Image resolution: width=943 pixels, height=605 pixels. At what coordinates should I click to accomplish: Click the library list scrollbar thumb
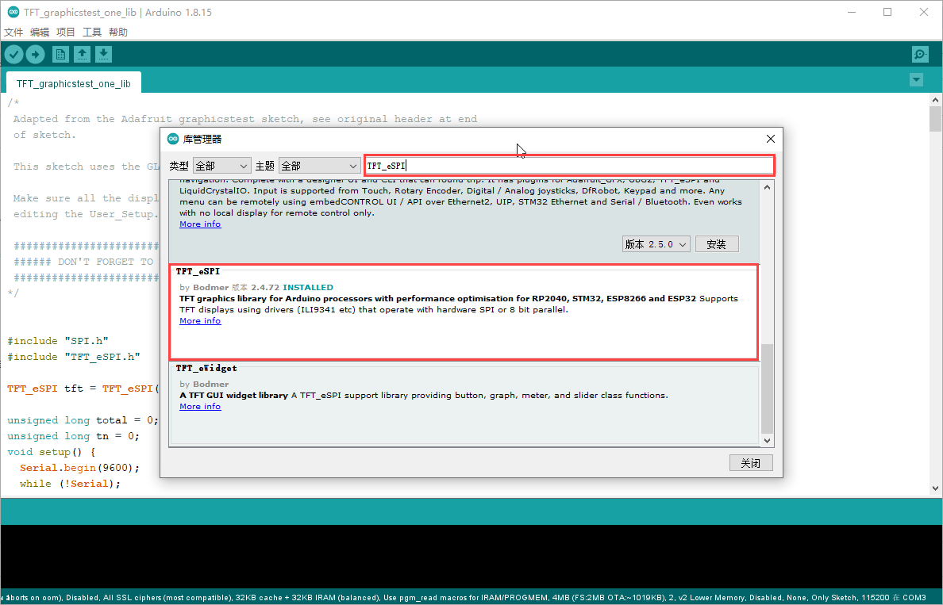[767, 389]
